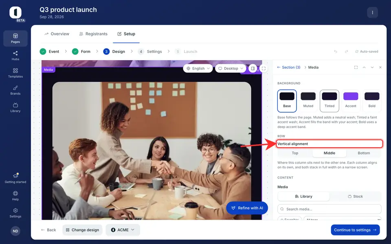Toggle the split panel view icon
Viewport: 391px width, 244px height.
point(253,68)
